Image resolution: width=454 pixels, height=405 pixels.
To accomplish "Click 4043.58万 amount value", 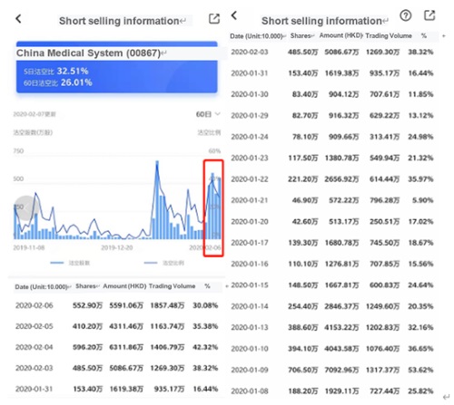I will (x=341, y=349).
